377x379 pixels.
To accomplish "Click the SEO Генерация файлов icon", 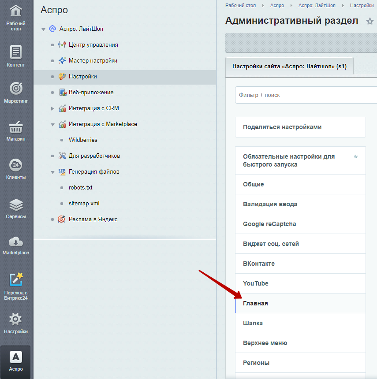I will coord(62,172).
